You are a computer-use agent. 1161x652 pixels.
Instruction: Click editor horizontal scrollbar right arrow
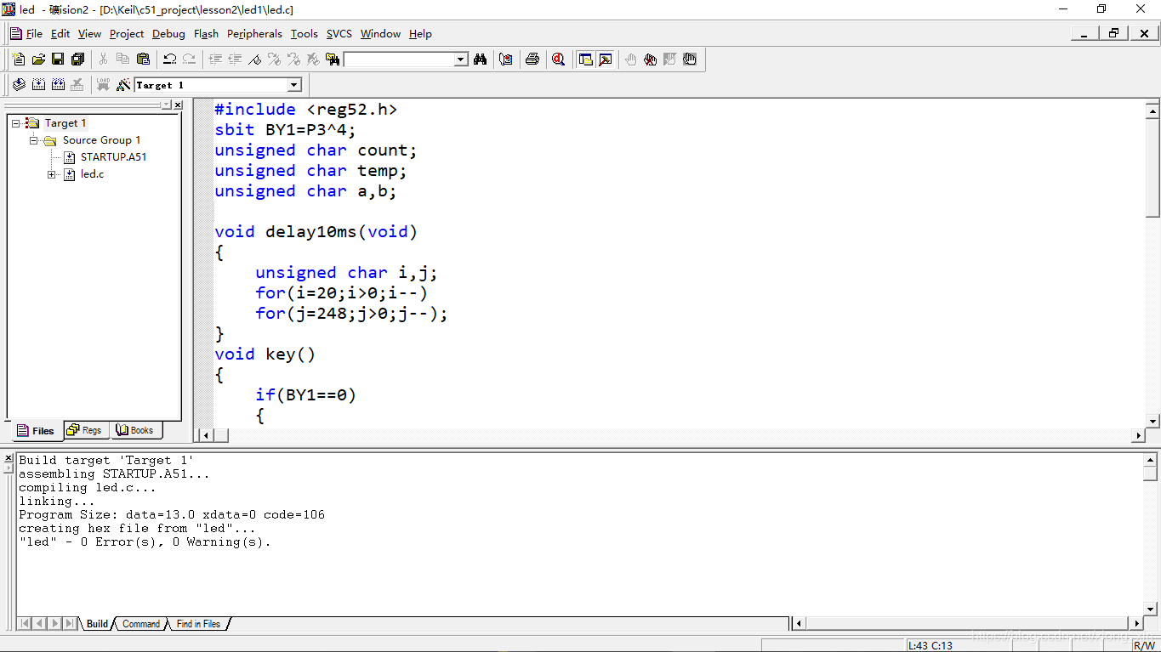pyautogui.click(x=1139, y=435)
